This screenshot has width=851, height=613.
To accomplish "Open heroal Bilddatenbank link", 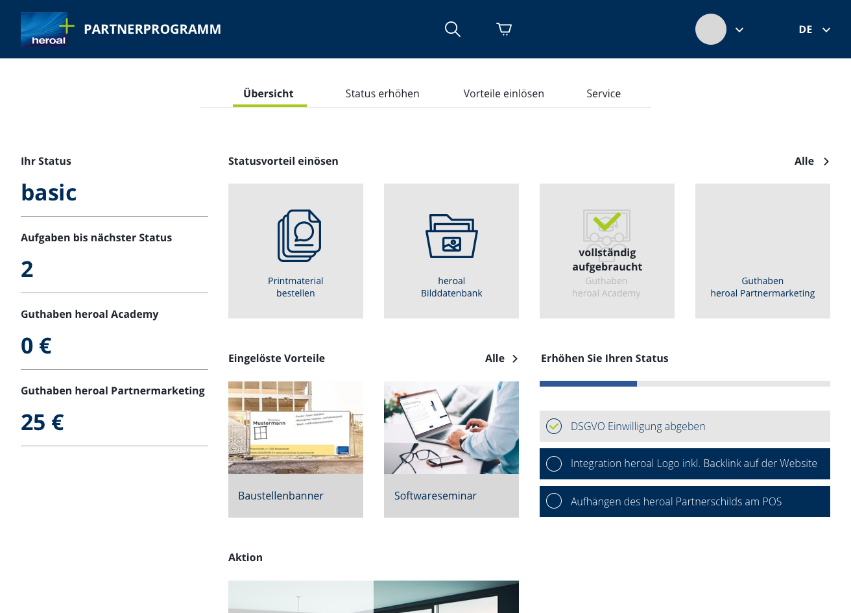I will [x=451, y=287].
